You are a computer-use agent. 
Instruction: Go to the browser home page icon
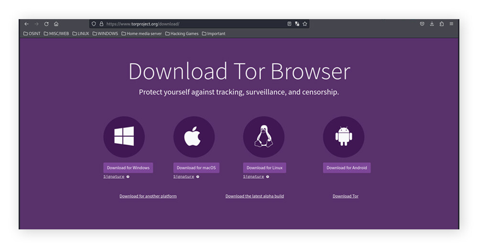coord(56,24)
